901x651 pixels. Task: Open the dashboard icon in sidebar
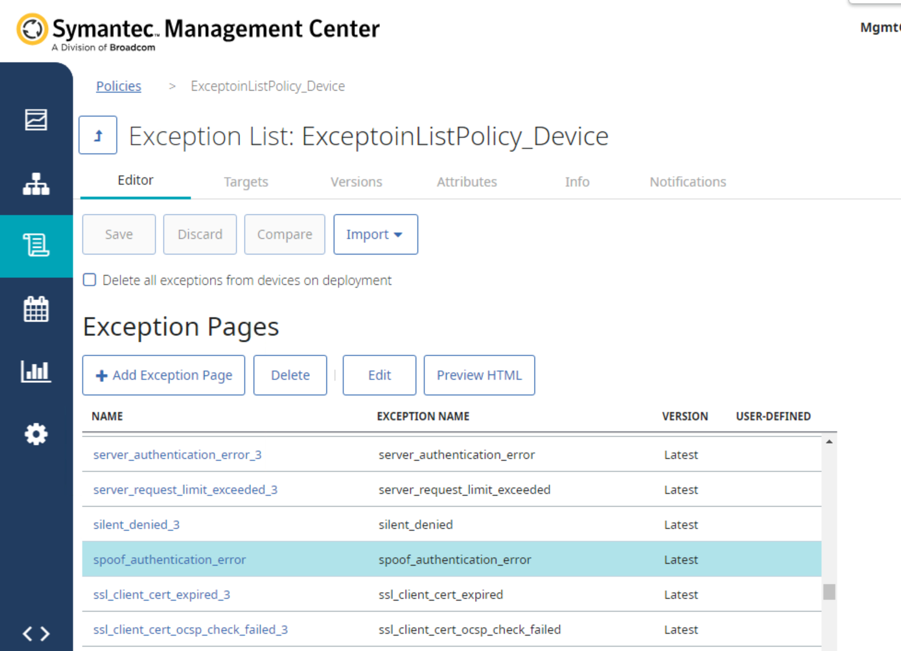pyautogui.click(x=36, y=120)
